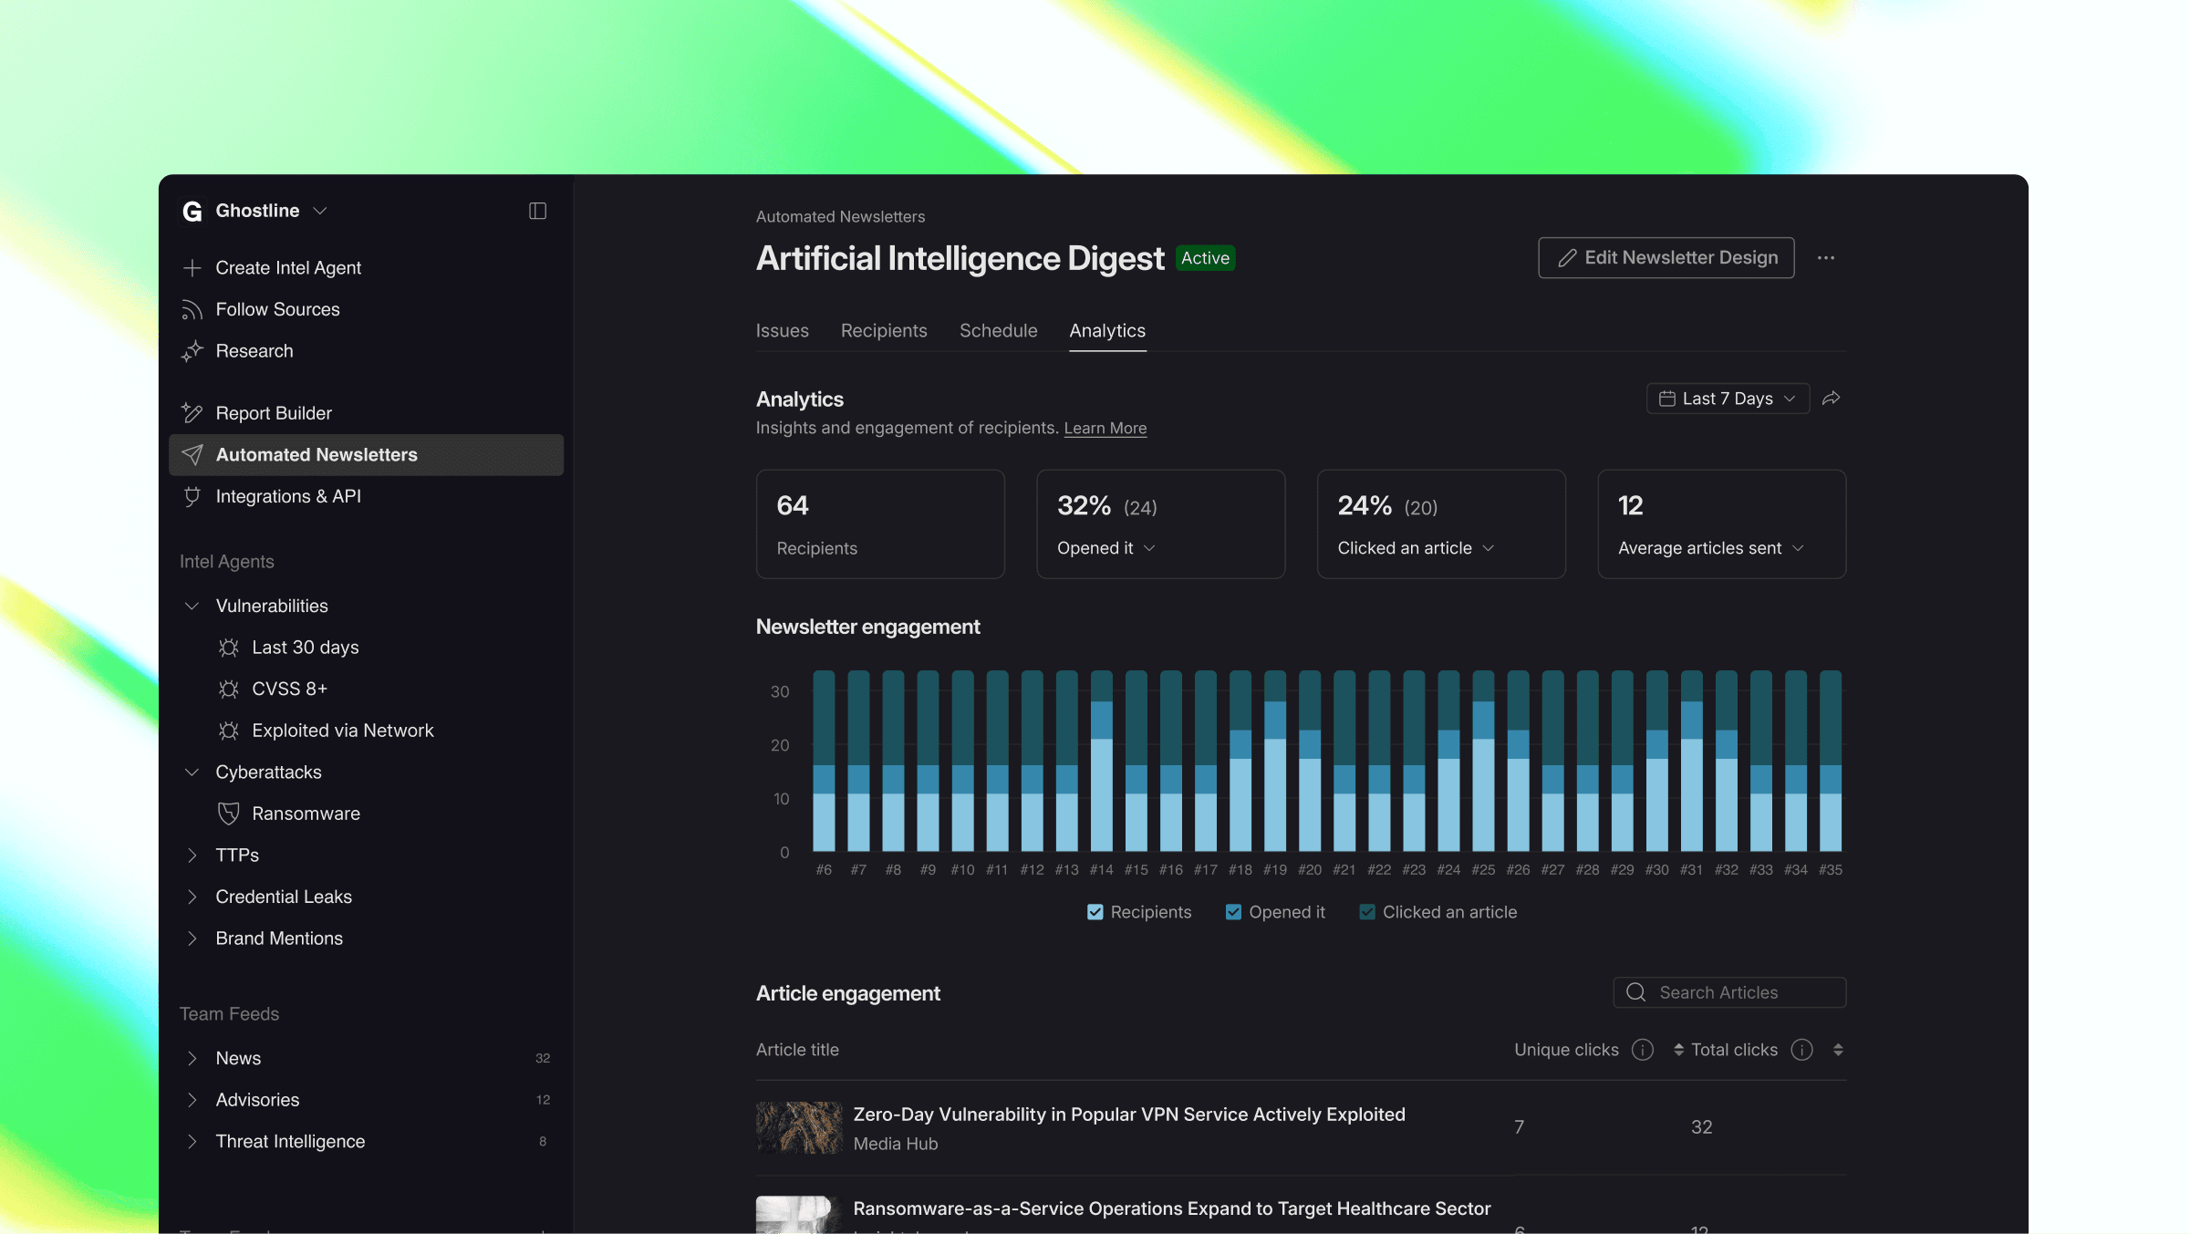The width and height of the screenshot is (2190, 1234).
Task: Uncheck the Recipients chart checkbox
Action: pyautogui.click(x=1095, y=912)
